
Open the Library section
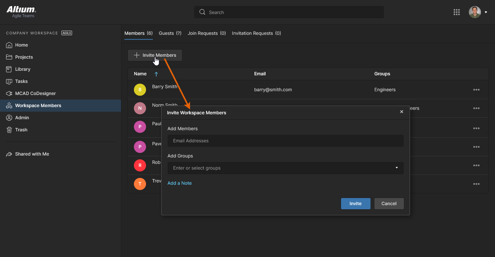pyautogui.click(x=9, y=69)
